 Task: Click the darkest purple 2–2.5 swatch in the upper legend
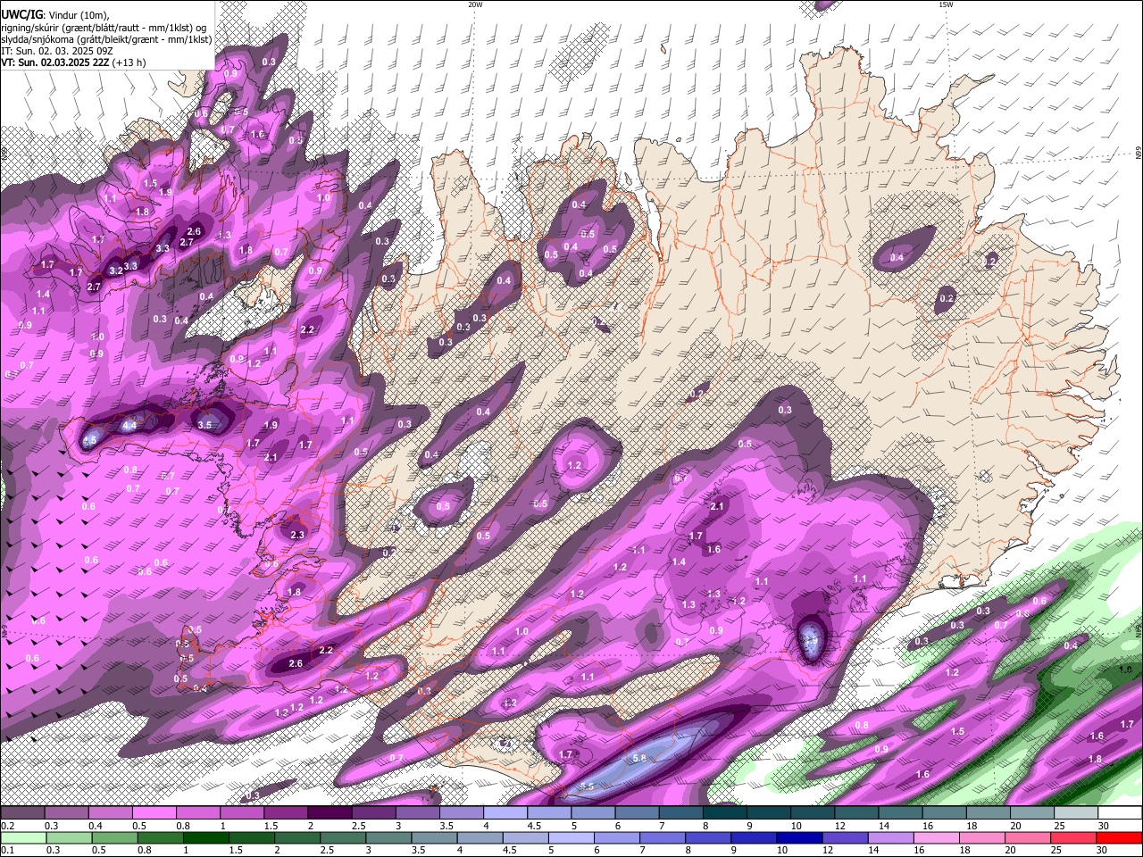click(x=330, y=813)
